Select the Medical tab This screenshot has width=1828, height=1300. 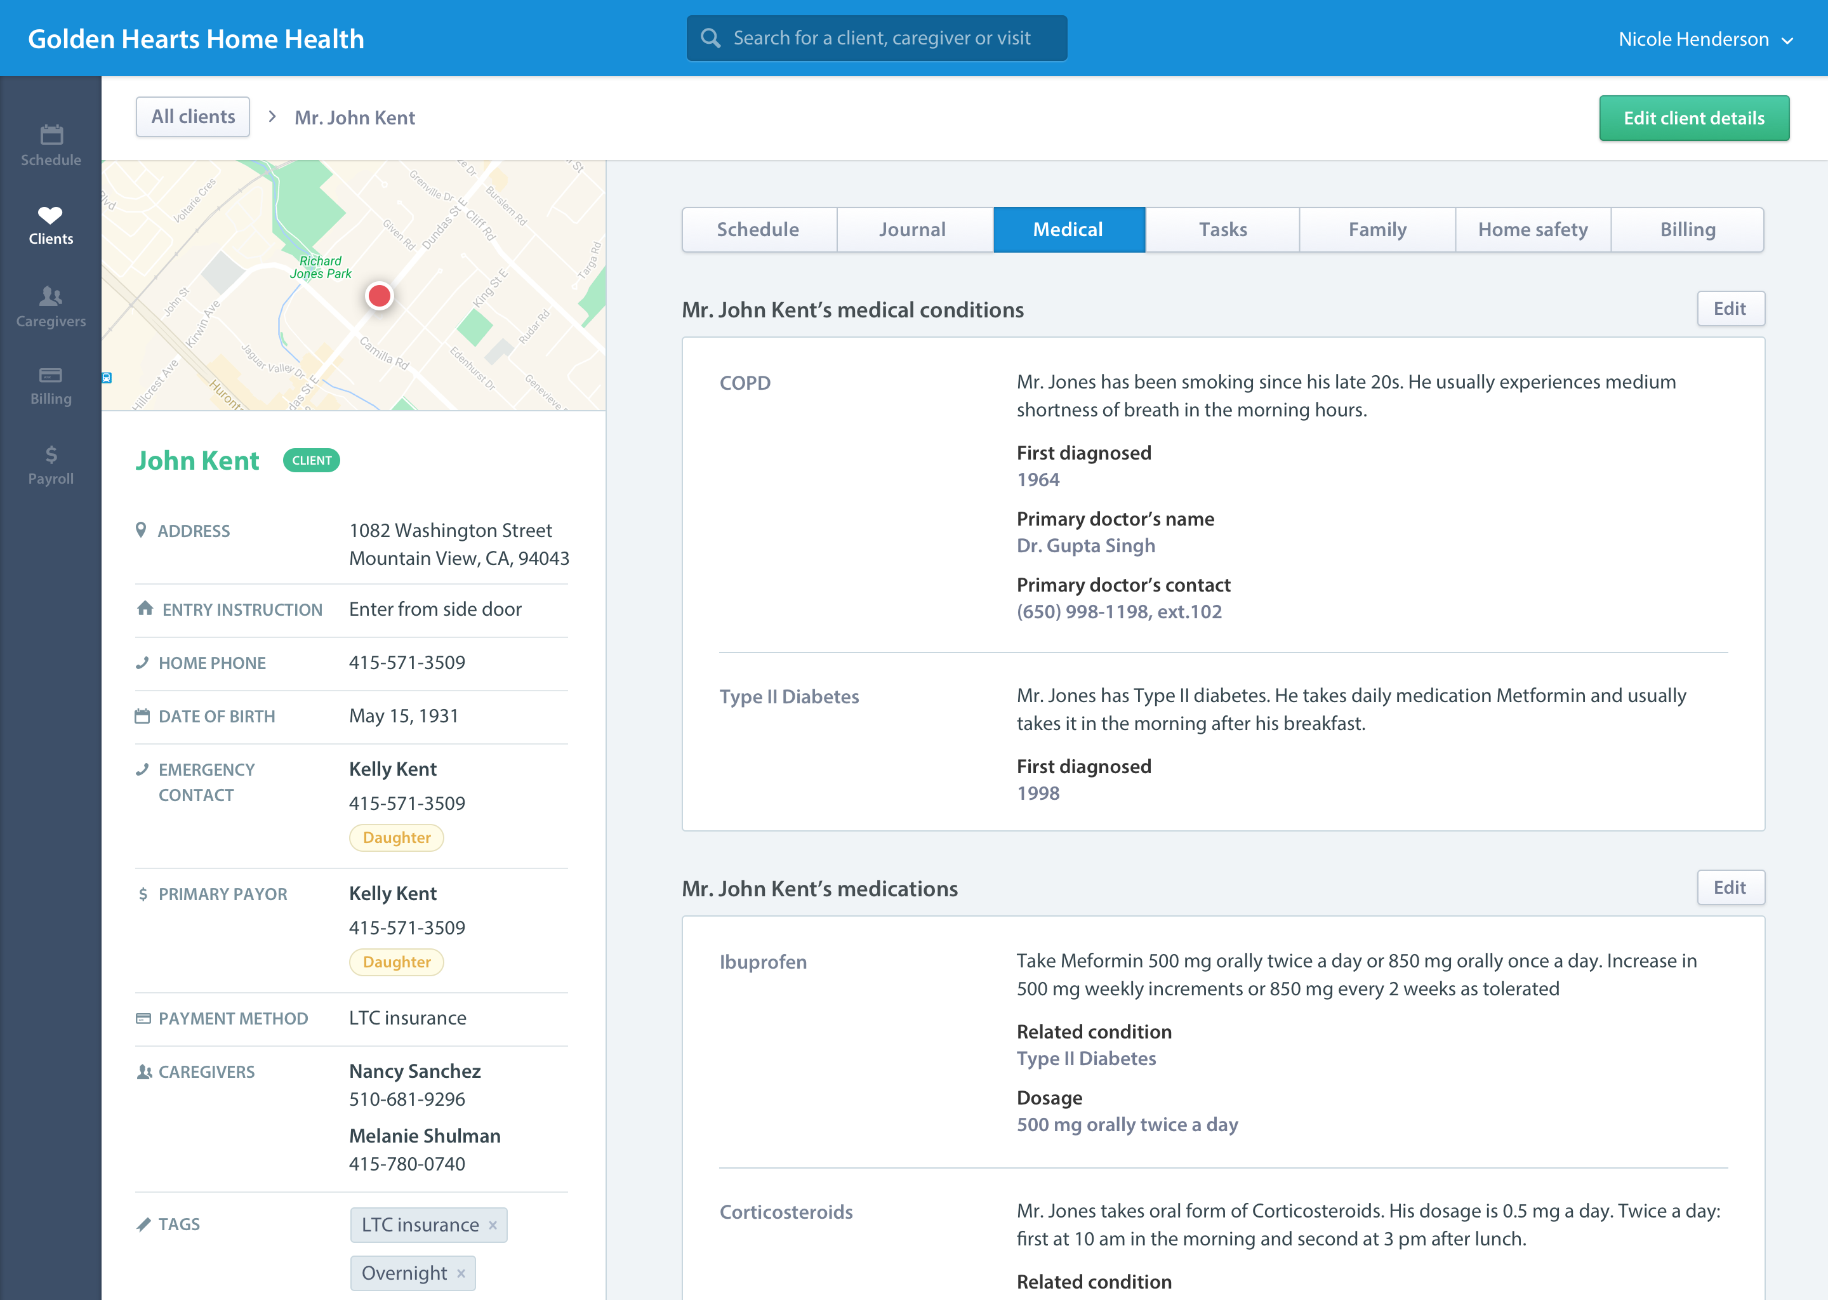pyautogui.click(x=1068, y=230)
